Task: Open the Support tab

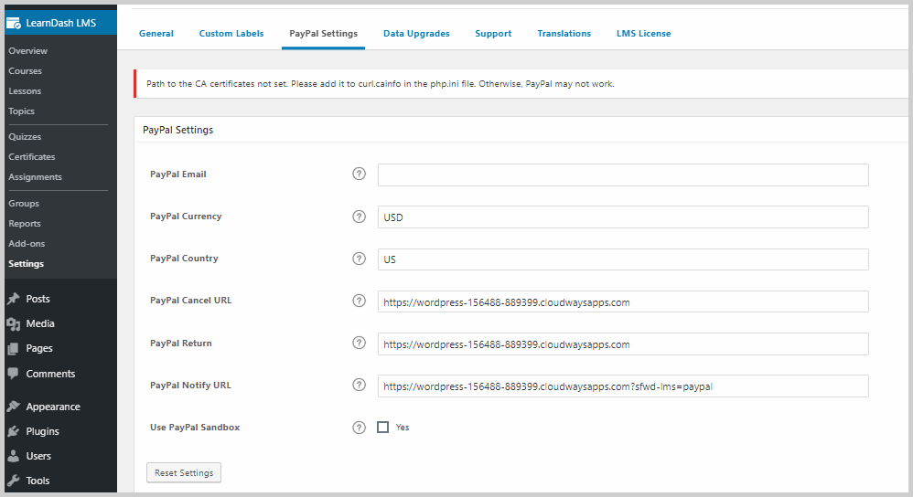Action: click(x=493, y=34)
